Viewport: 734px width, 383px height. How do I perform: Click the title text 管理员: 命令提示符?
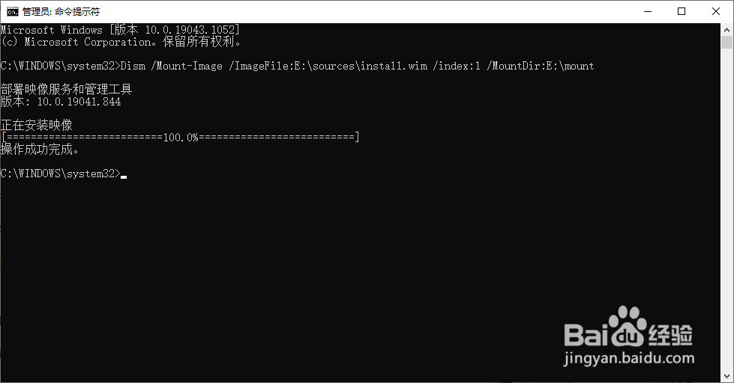61,12
